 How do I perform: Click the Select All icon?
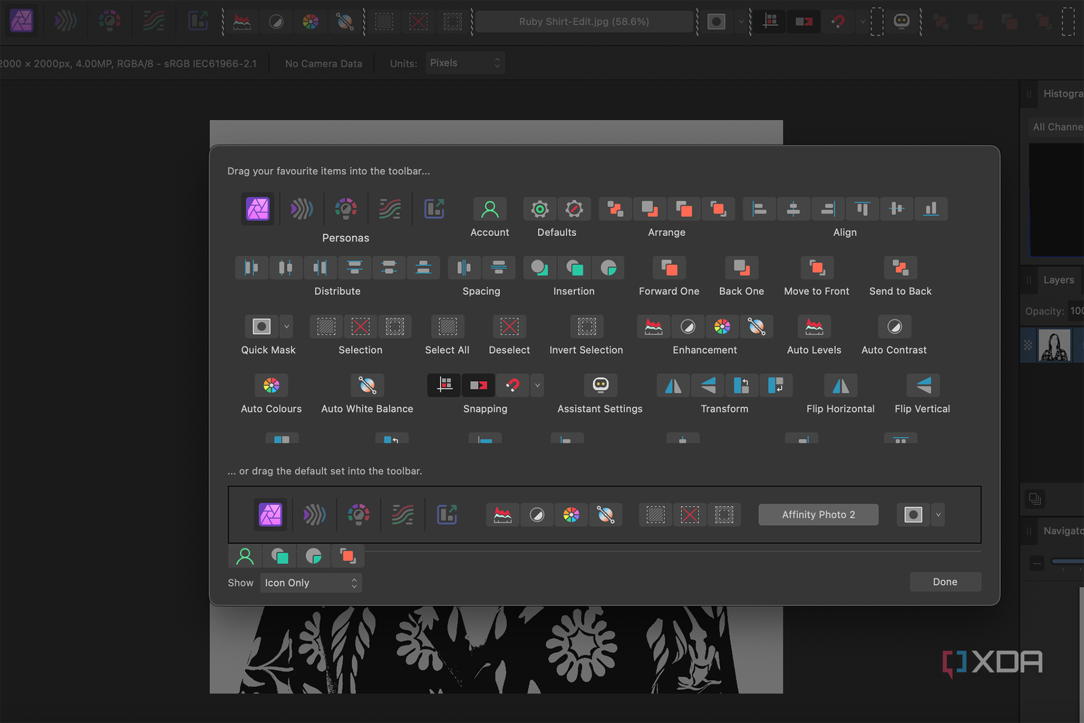click(447, 327)
